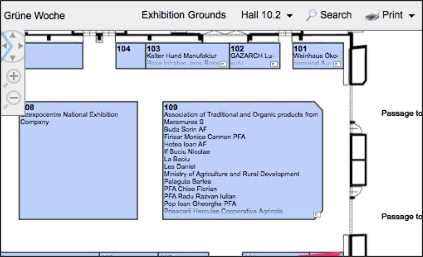
Task: Pan the map right with the arrow
Action: (20, 46)
